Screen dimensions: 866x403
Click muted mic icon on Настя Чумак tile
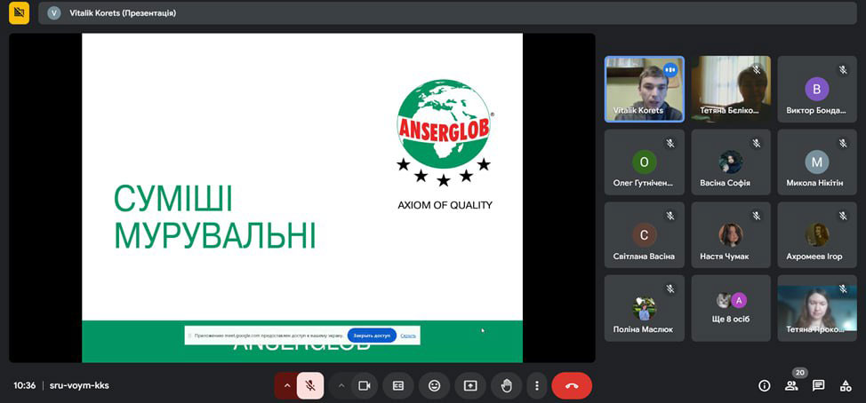tap(757, 216)
